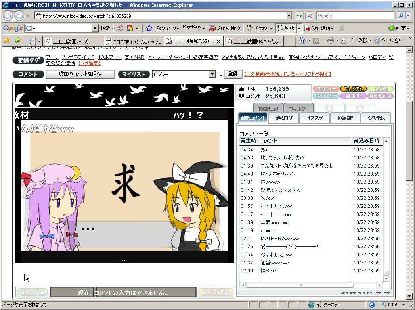The image size is (415, 310).
Task: Click the colorful Google Toolbar gadget icon
Action: (130, 28)
